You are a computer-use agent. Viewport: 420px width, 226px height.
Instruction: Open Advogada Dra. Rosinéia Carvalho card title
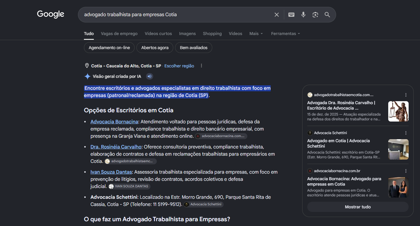pyautogui.click(x=341, y=105)
